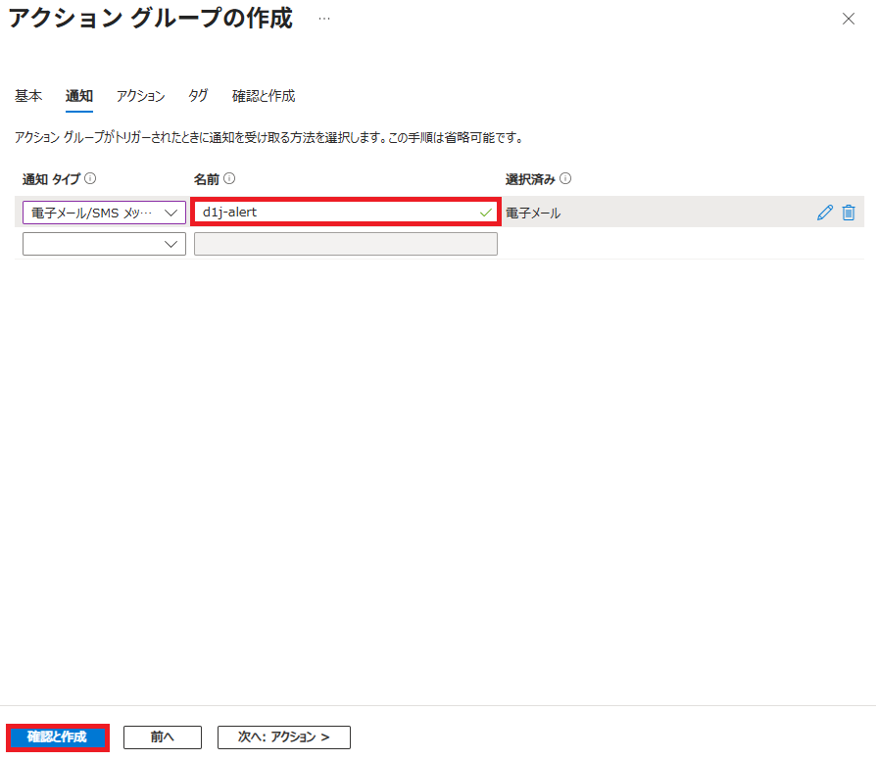Proceed with 次へ: アクション button
Screen dimensions: 876x760
click(283, 736)
